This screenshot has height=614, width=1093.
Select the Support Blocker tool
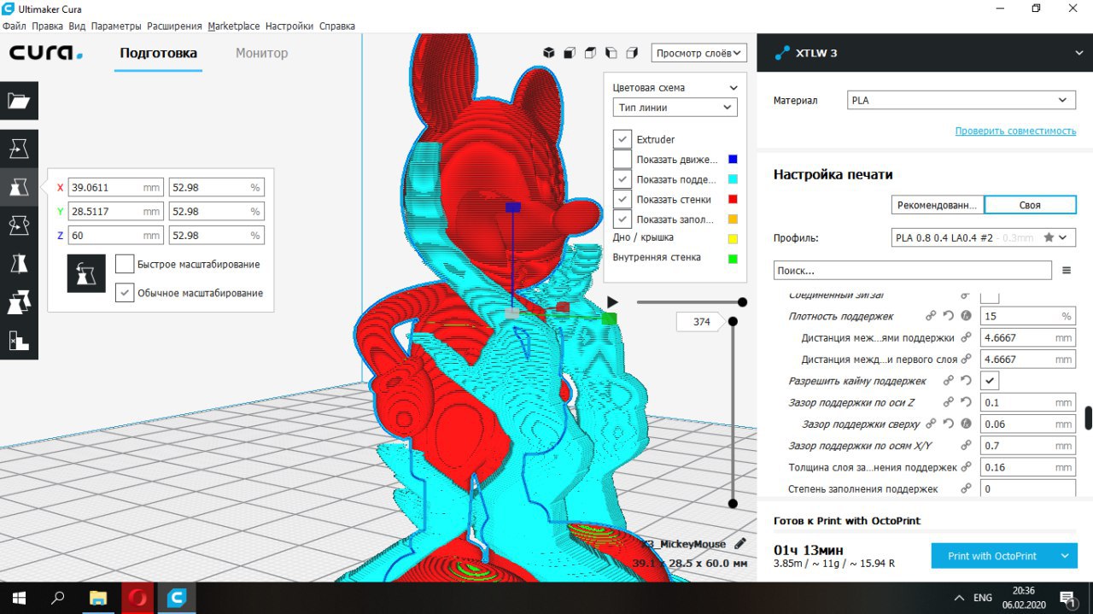click(x=19, y=341)
